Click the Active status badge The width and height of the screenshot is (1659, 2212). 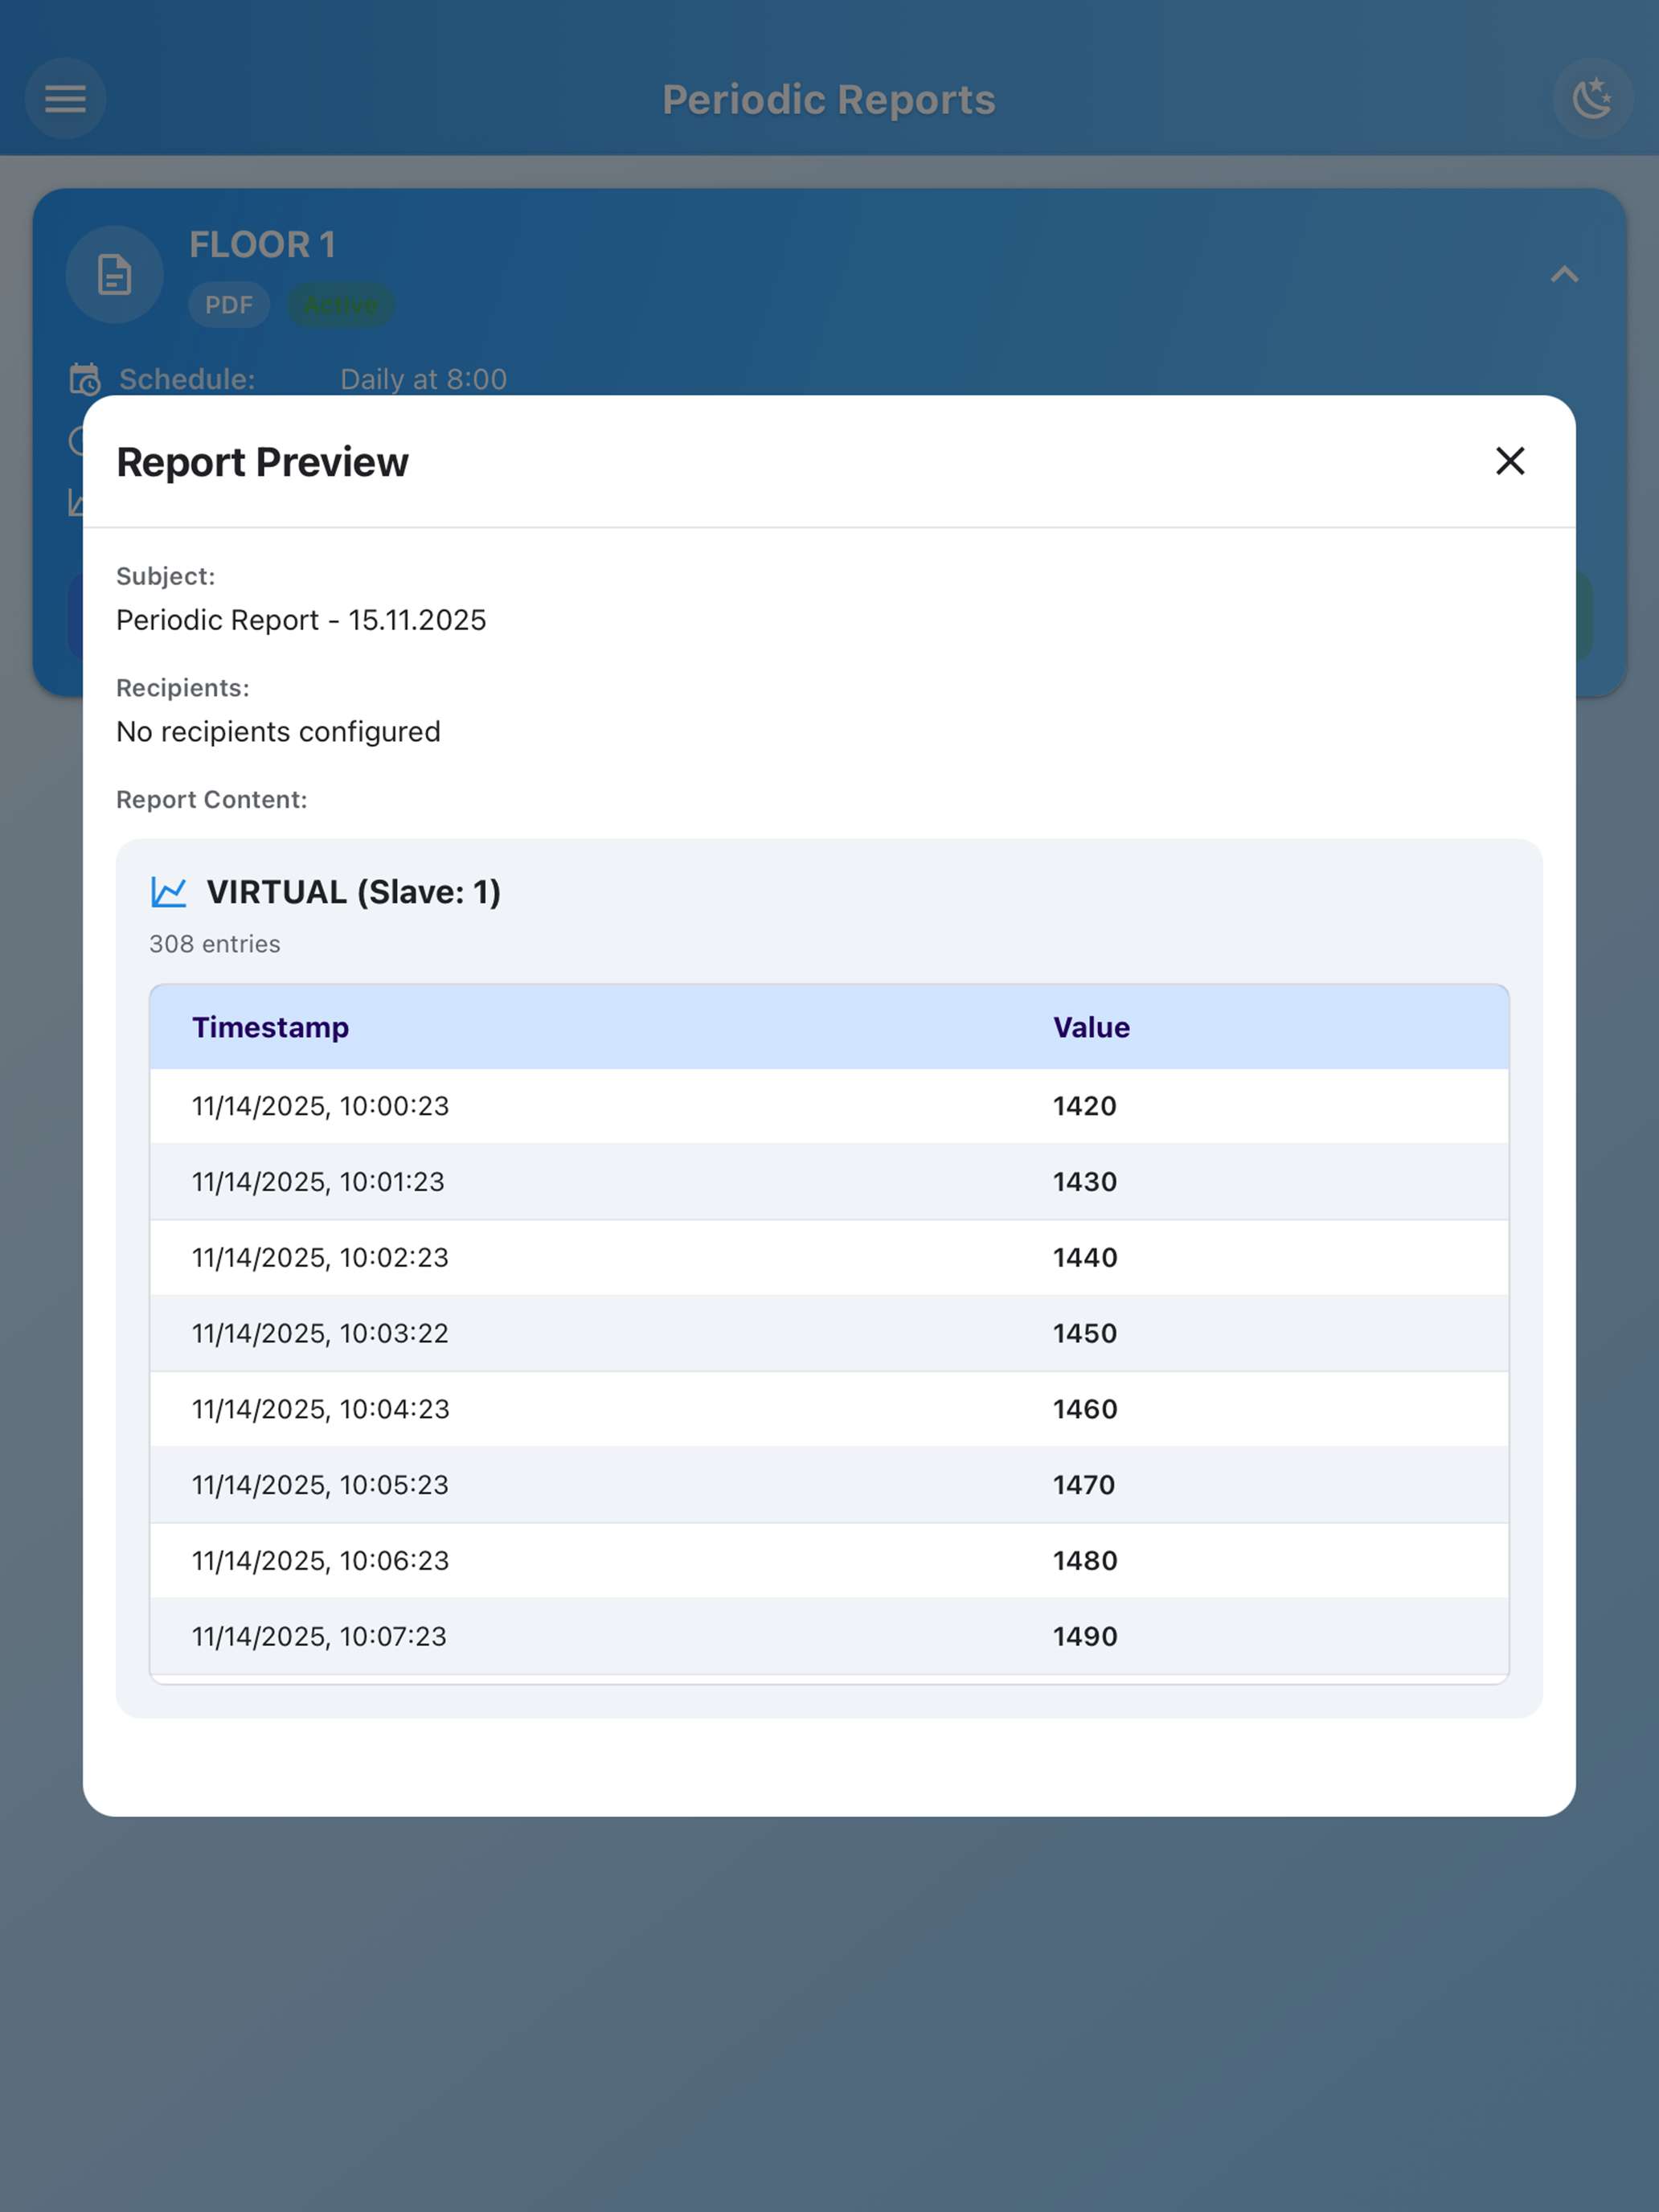[x=341, y=305]
